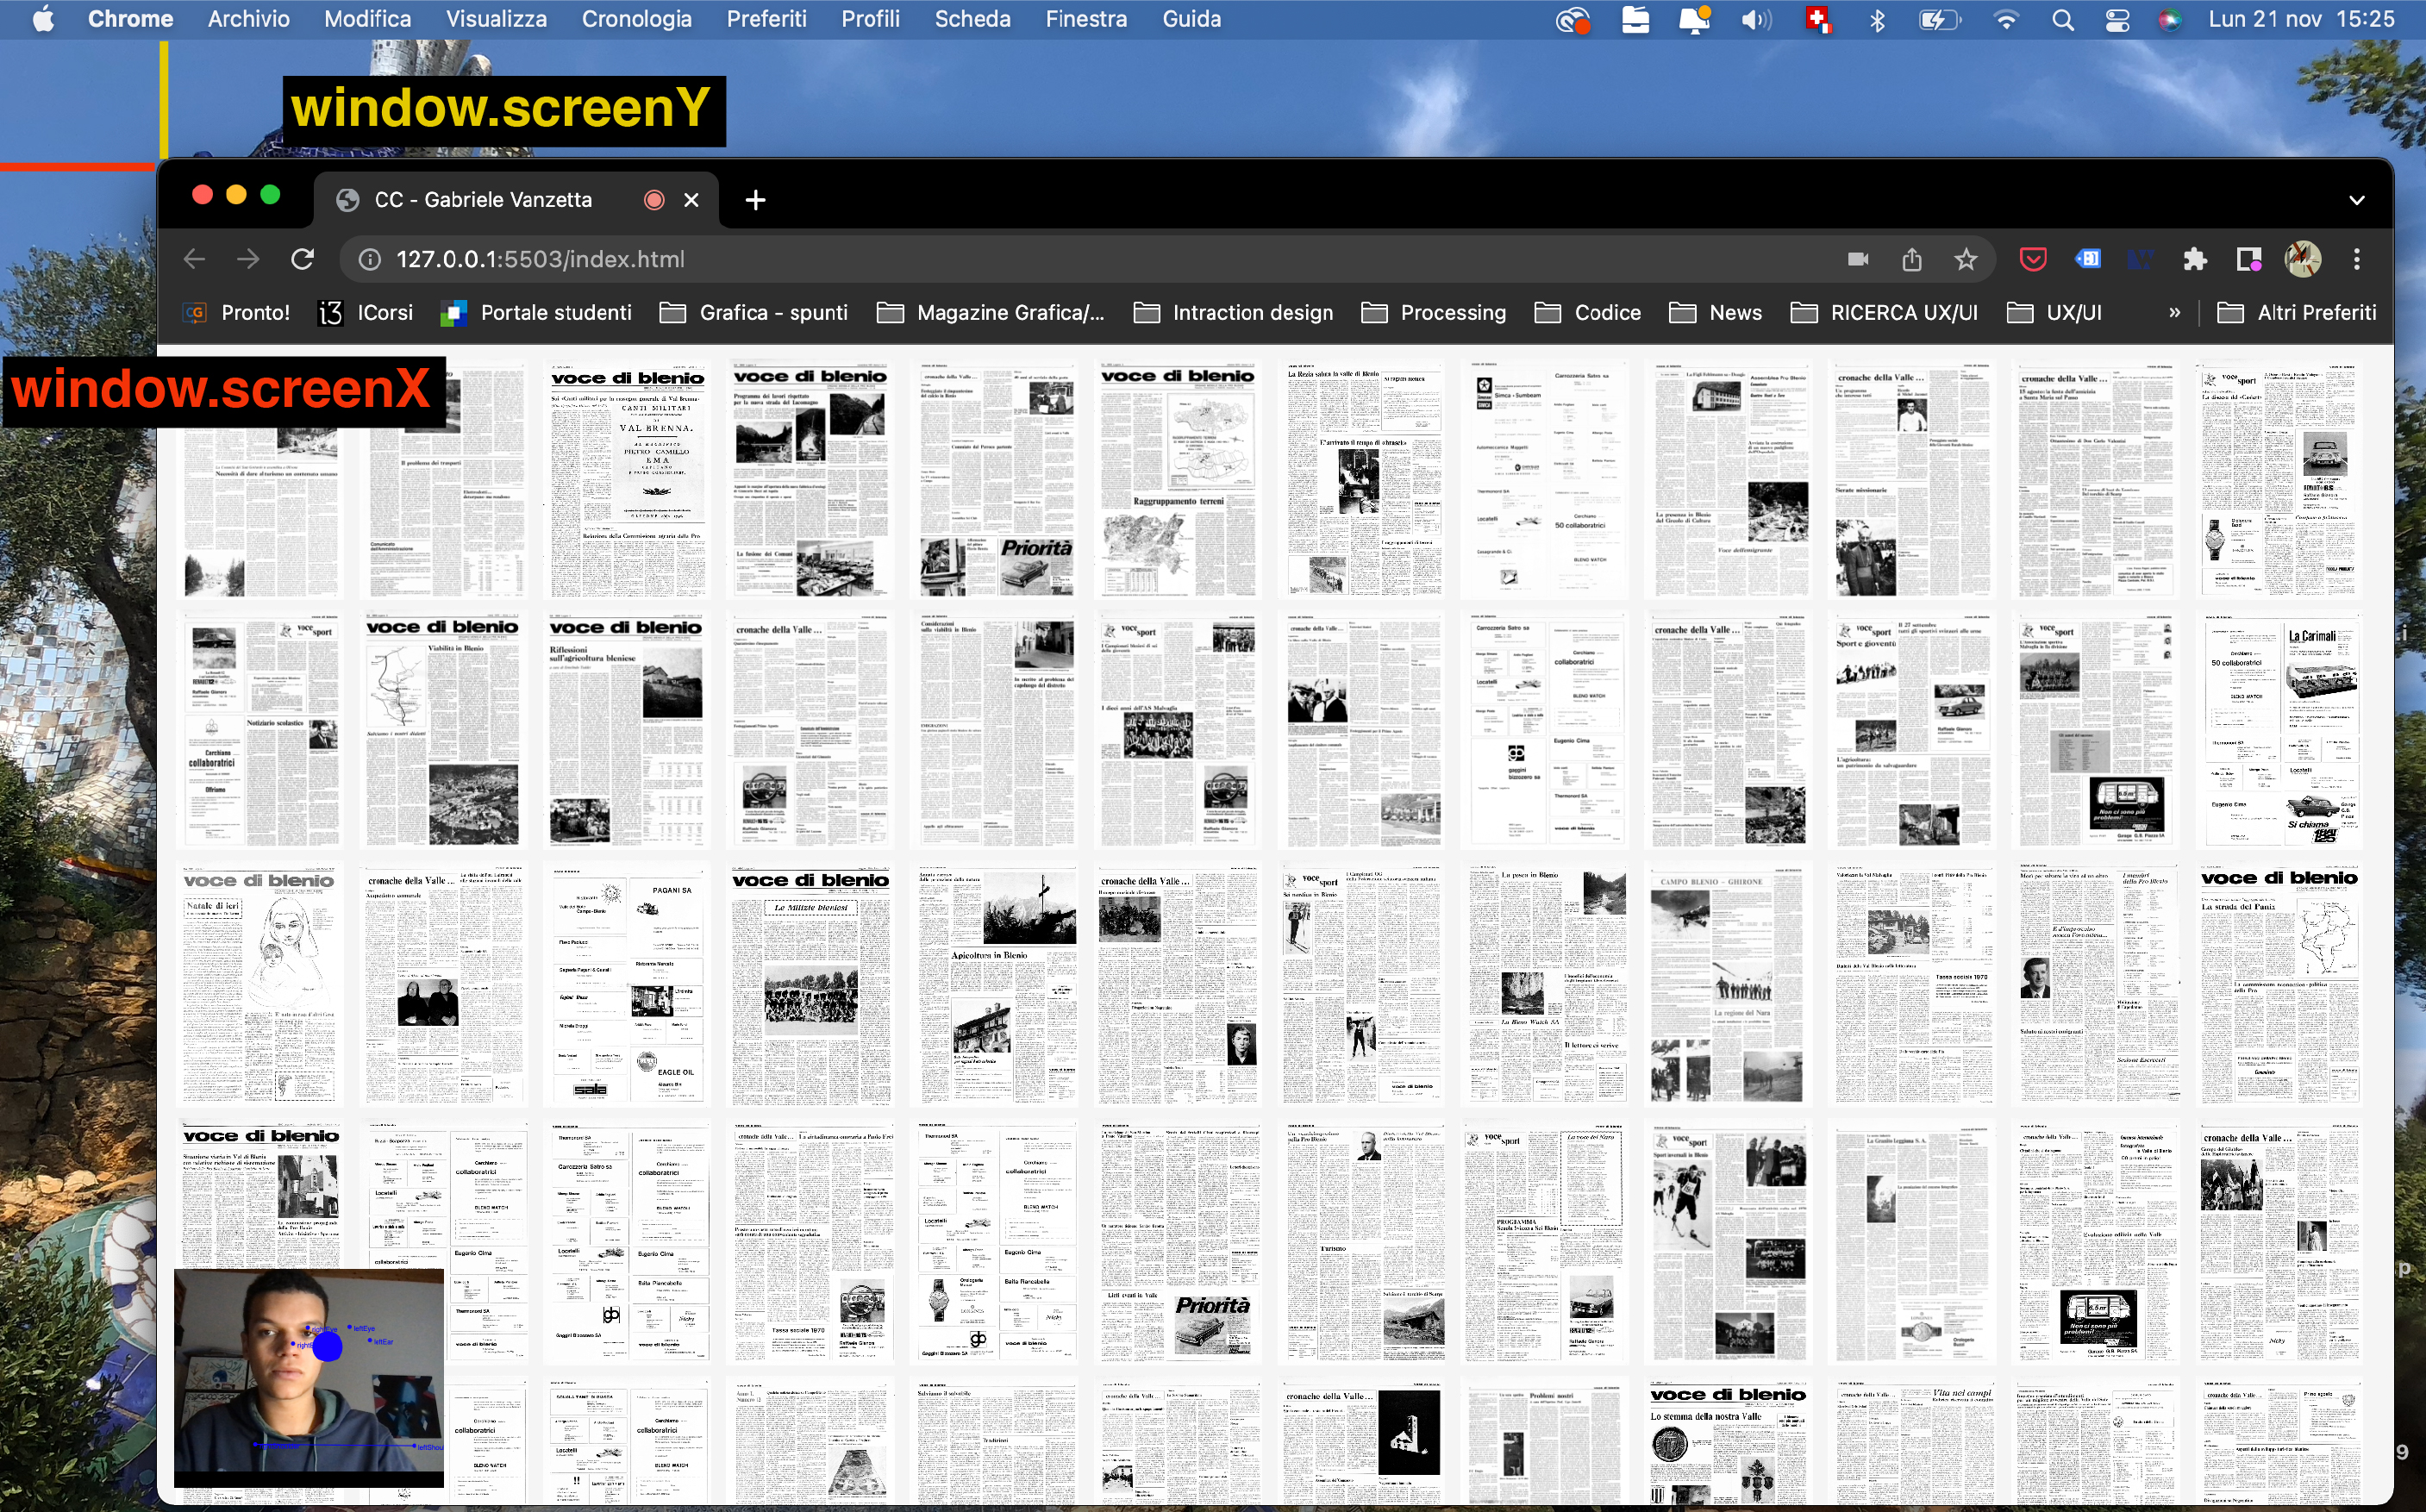Close the CC - Gabriele Vanzetta tab

click(691, 200)
